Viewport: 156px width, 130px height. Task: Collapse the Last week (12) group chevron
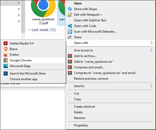29,30
